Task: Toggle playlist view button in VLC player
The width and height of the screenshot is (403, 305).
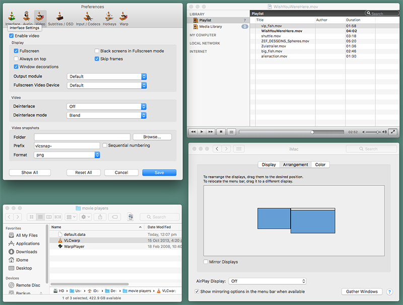Action: pyautogui.click(x=232, y=132)
